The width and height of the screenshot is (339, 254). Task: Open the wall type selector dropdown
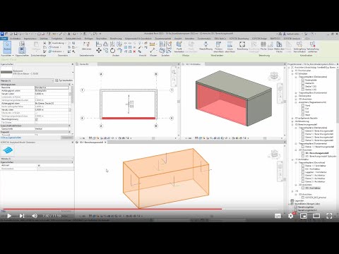pos(73,72)
